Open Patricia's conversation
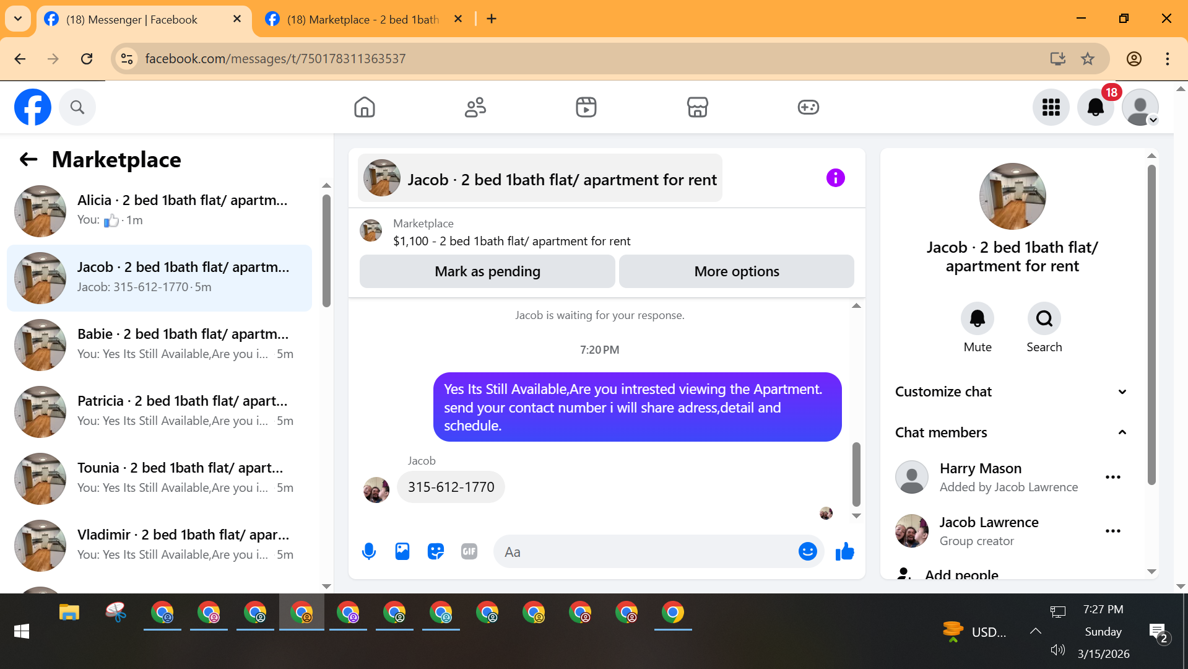 160,412
